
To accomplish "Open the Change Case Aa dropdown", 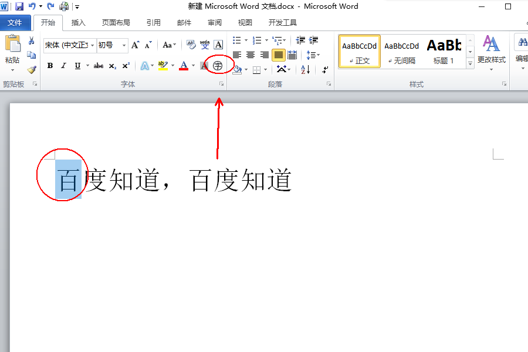I will pos(169,45).
